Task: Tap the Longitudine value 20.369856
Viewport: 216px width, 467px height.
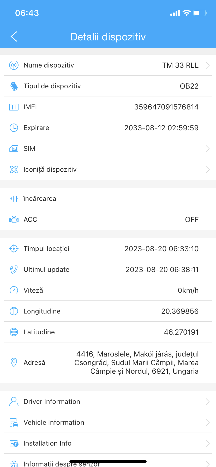Action: pyautogui.click(x=180, y=311)
